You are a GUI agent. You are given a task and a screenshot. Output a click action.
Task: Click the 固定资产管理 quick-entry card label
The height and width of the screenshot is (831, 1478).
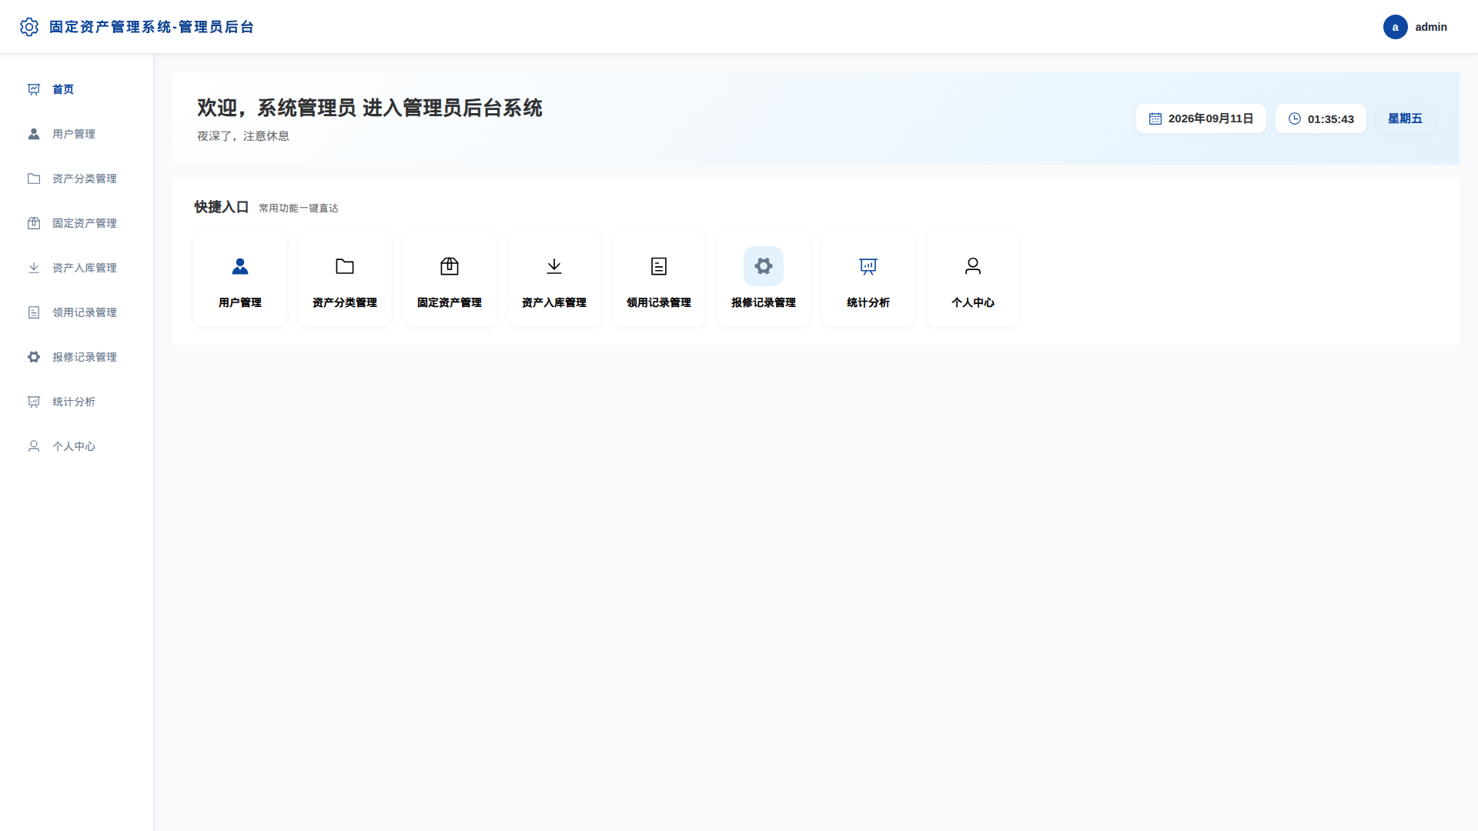tap(450, 302)
